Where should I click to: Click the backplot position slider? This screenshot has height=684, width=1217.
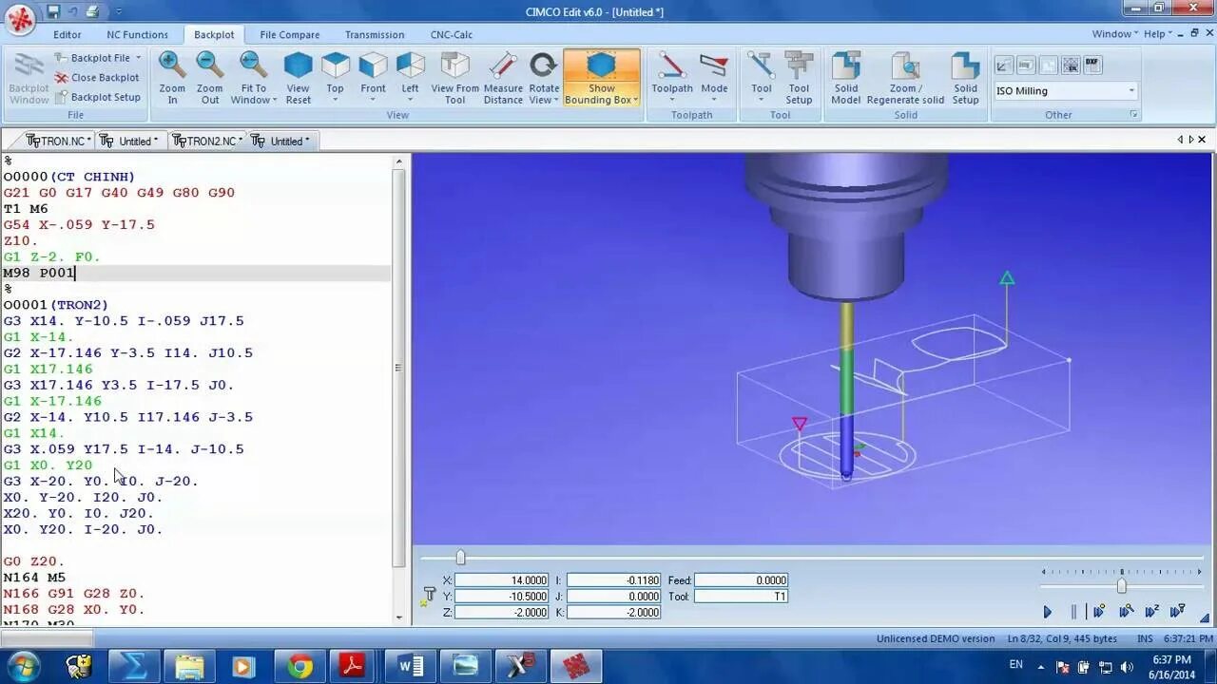click(460, 558)
